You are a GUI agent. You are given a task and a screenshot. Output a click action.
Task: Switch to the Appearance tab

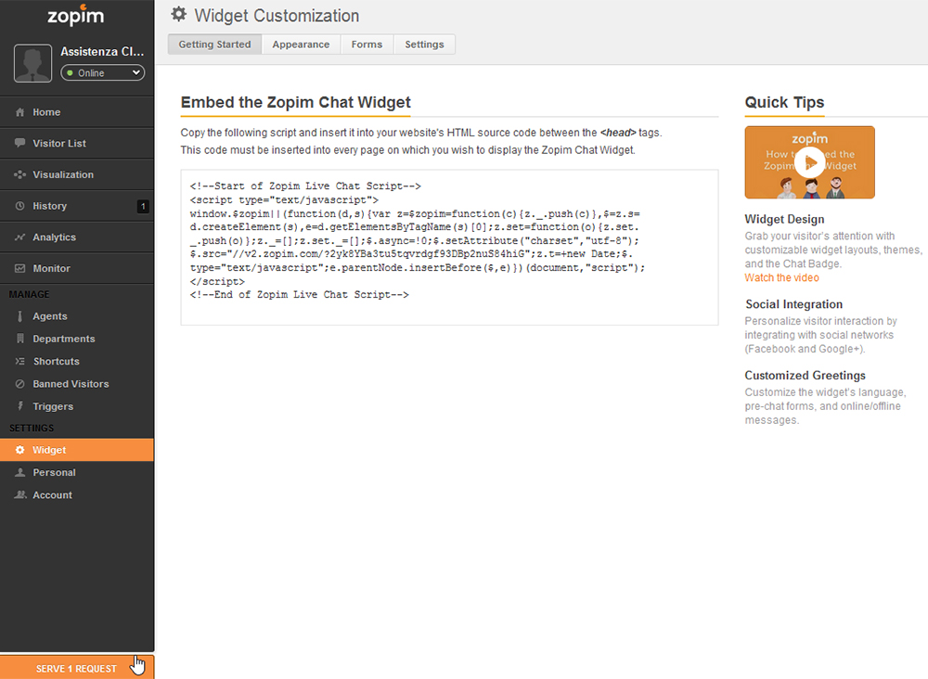point(301,45)
